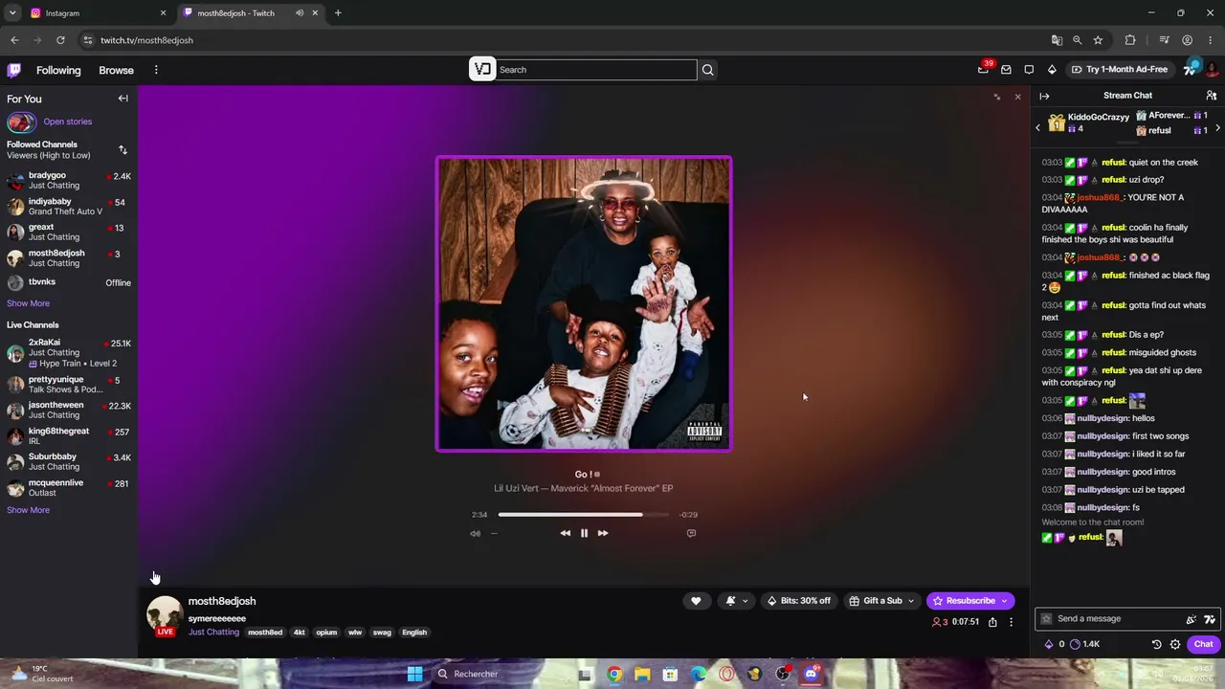The image size is (1225, 689).
Task: Toggle follow heart for mosth8edjosh
Action: coord(696,601)
